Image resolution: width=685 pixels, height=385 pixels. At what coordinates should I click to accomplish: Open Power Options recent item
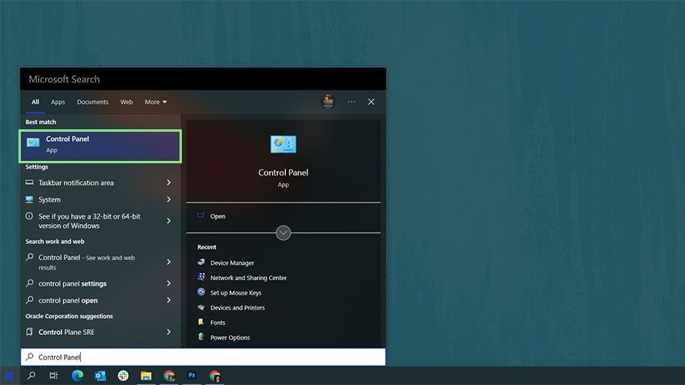click(x=230, y=337)
